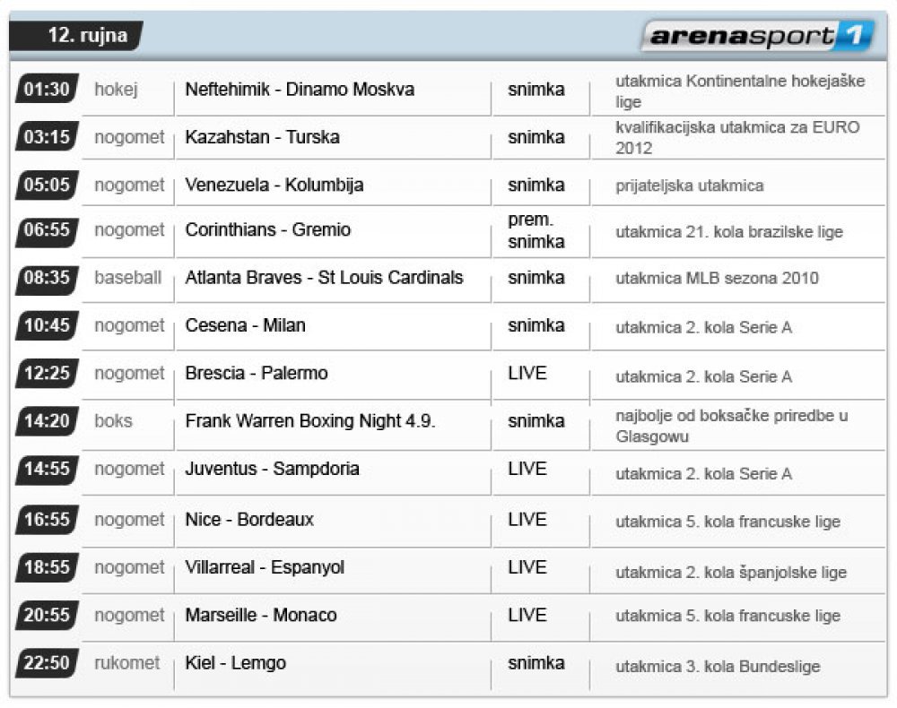
Task: Click snimka in Neftehimik row
Action: point(536,89)
